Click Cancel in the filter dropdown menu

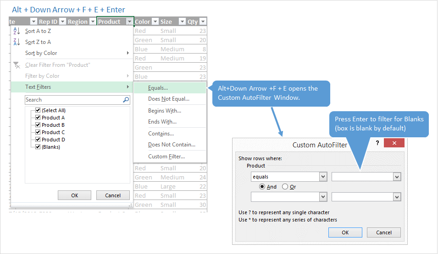pos(113,195)
